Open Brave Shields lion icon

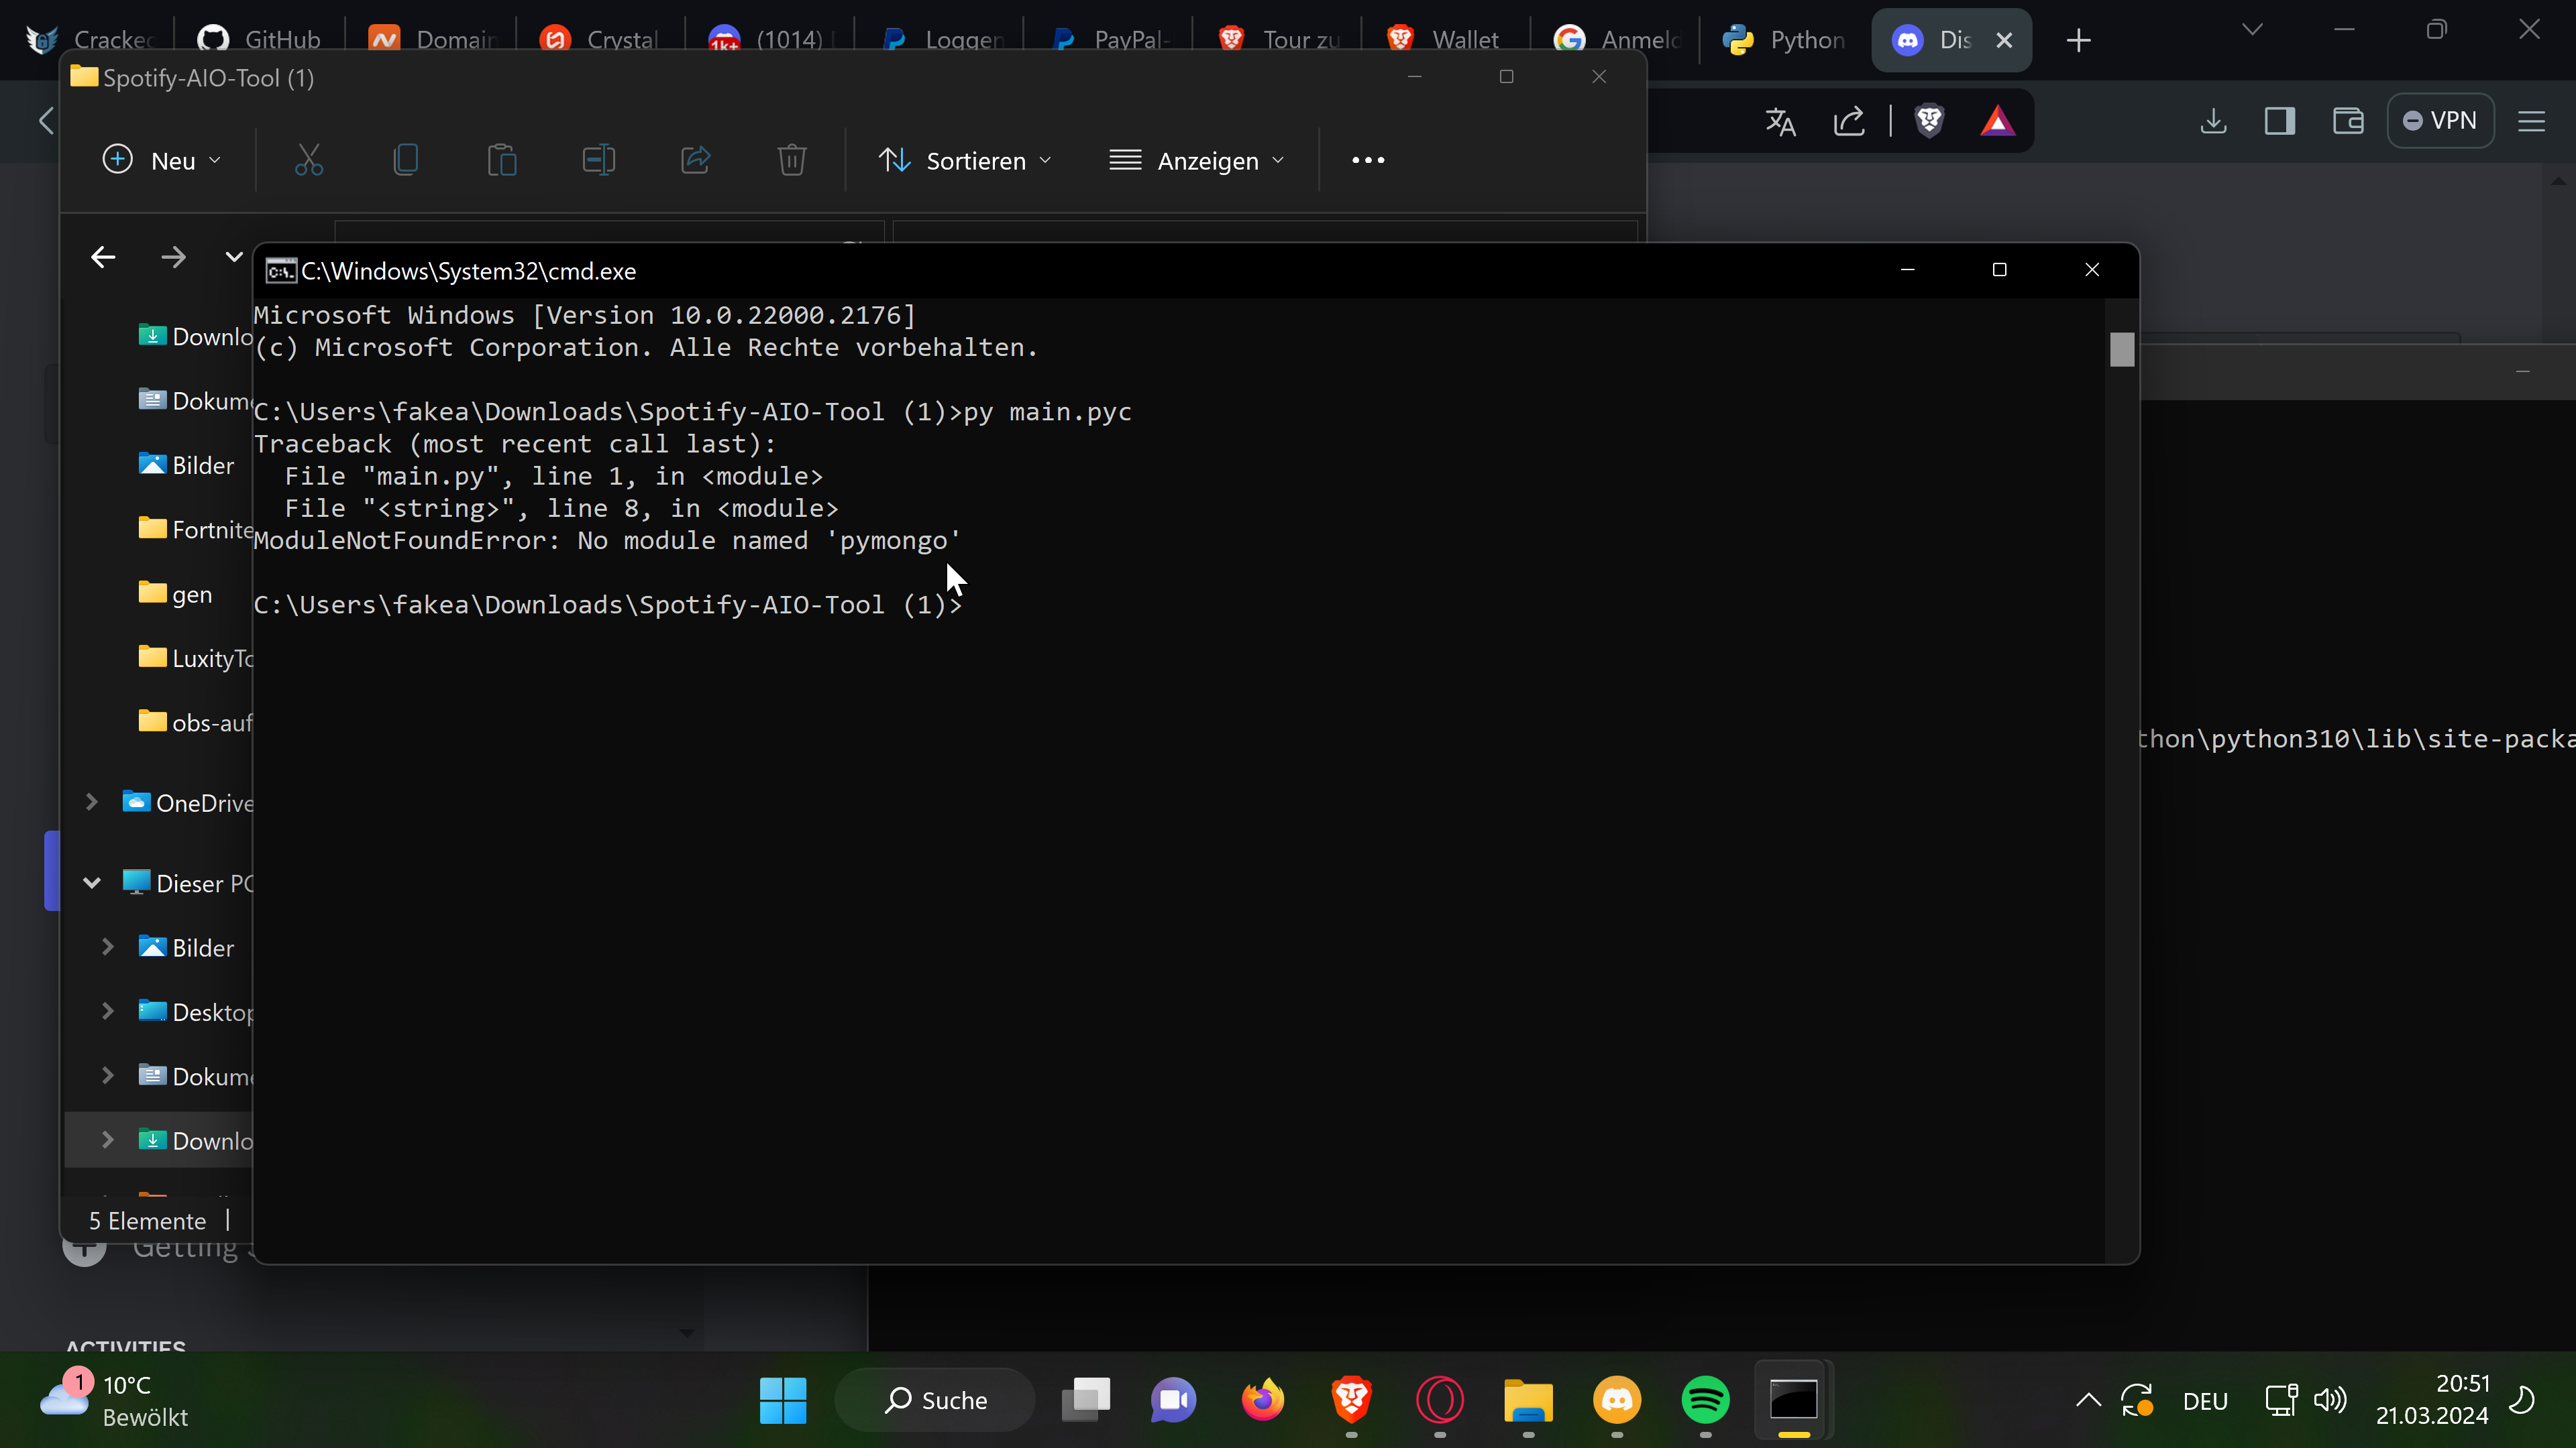(1929, 121)
